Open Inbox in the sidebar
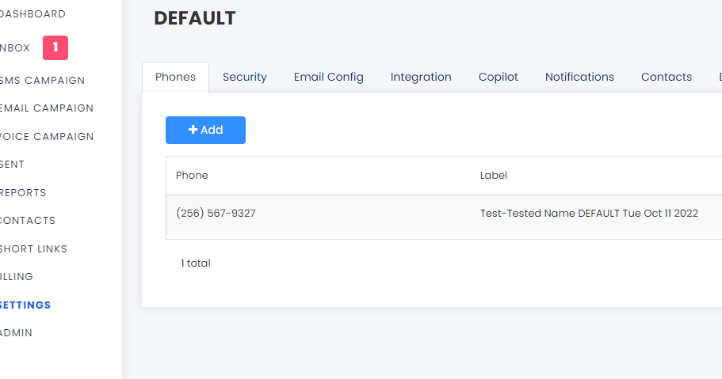 point(16,48)
